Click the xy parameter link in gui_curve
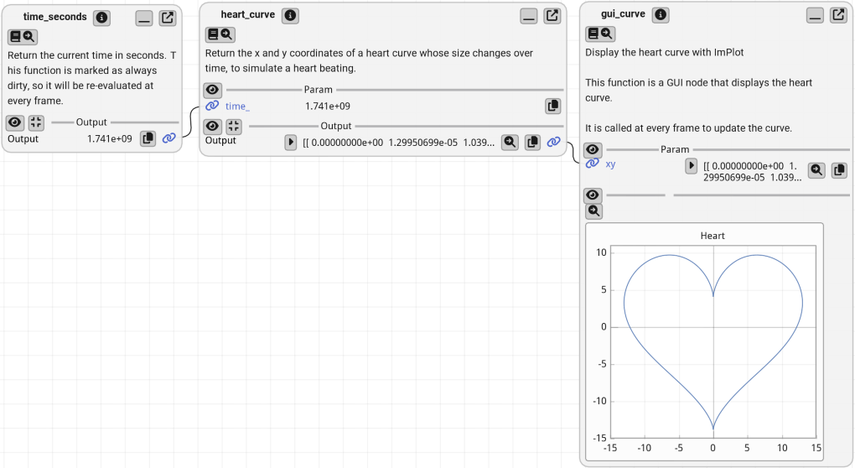855x468 pixels. click(610, 164)
